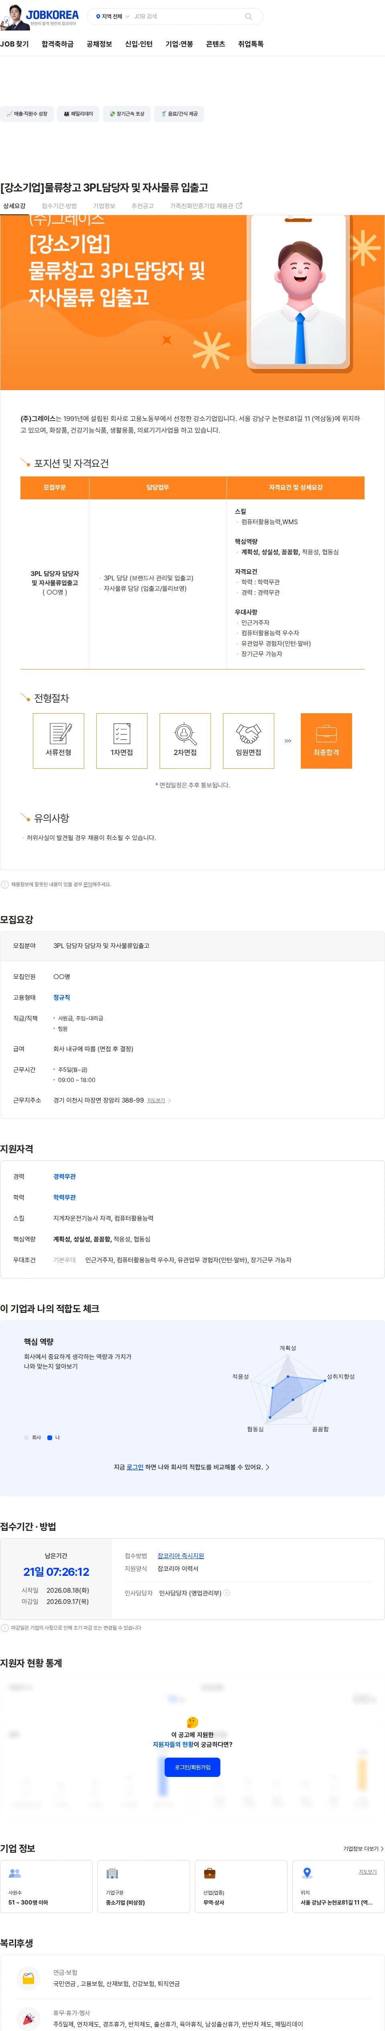Click the 1차면접 checklist icon
Image resolution: width=385 pixels, height=2031 pixels.
click(x=122, y=733)
